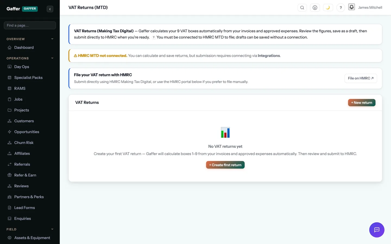Click the GAFFER badge beside the logo
Image resolution: width=391 pixels, height=244 pixels.
30,9
